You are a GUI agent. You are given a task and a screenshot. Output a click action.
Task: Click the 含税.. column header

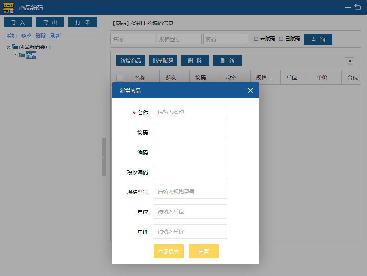click(x=351, y=78)
